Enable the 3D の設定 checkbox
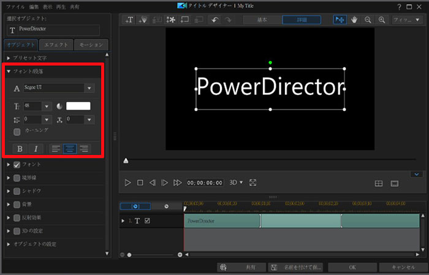Viewport: 429px width, 275px height. tap(17, 231)
